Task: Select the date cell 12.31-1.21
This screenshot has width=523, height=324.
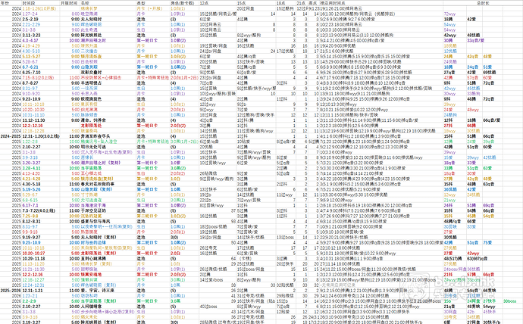Action: (x=32, y=291)
